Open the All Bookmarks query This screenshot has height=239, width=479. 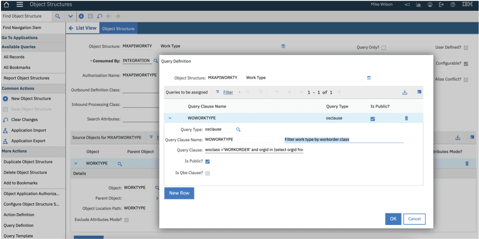(x=17, y=68)
